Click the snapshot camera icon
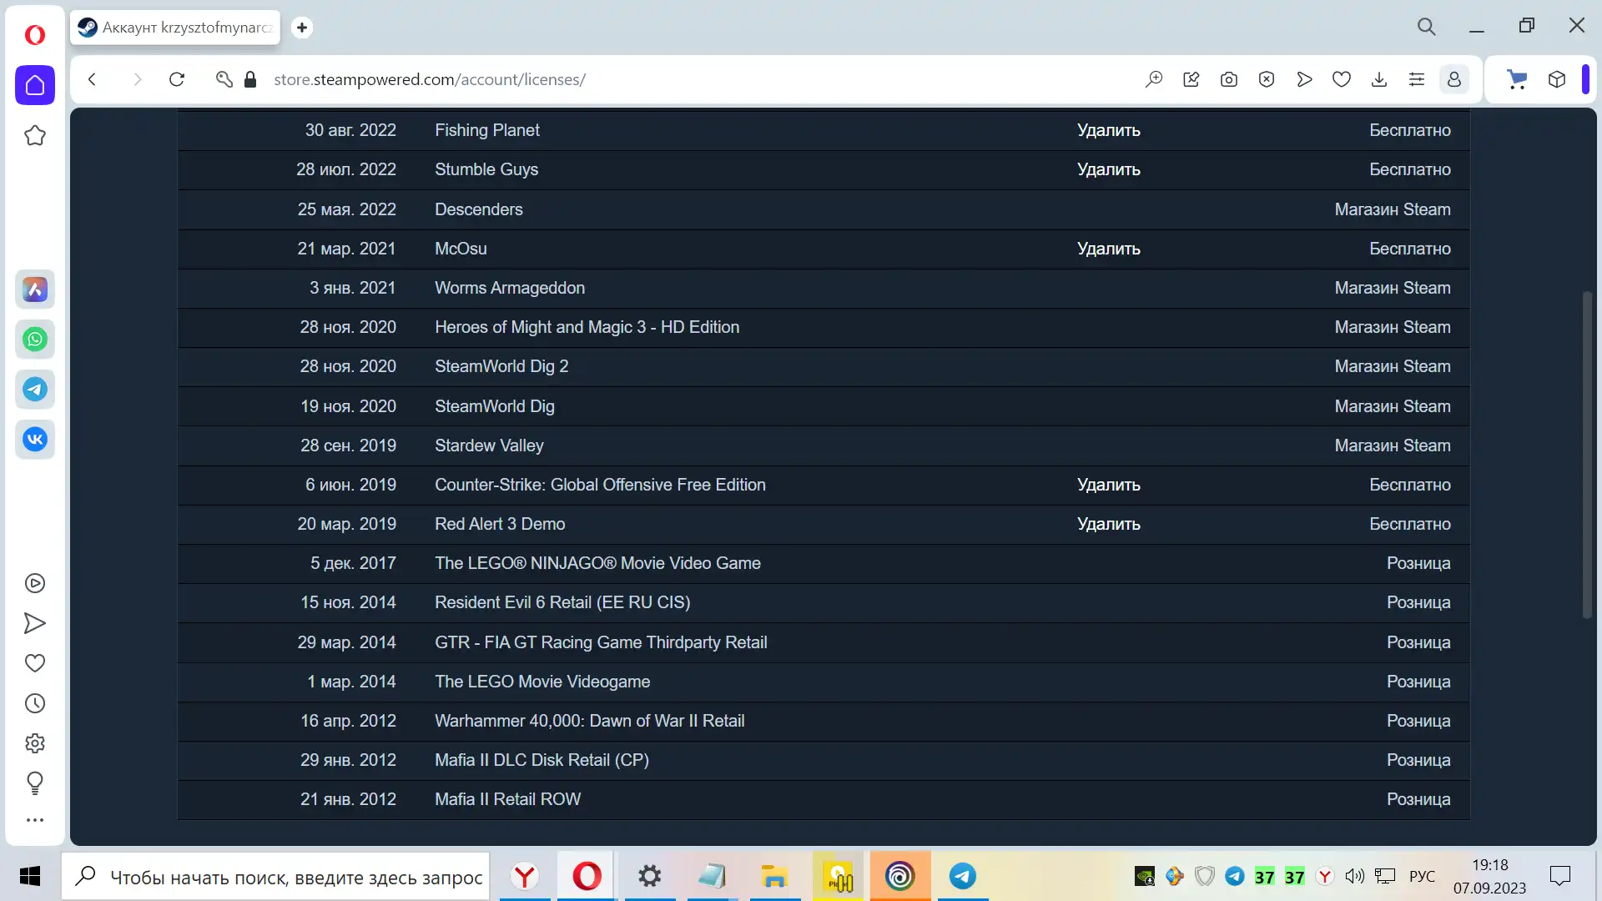Image resolution: width=1602 pixels, height=901 pixels. pos(1228,79)
